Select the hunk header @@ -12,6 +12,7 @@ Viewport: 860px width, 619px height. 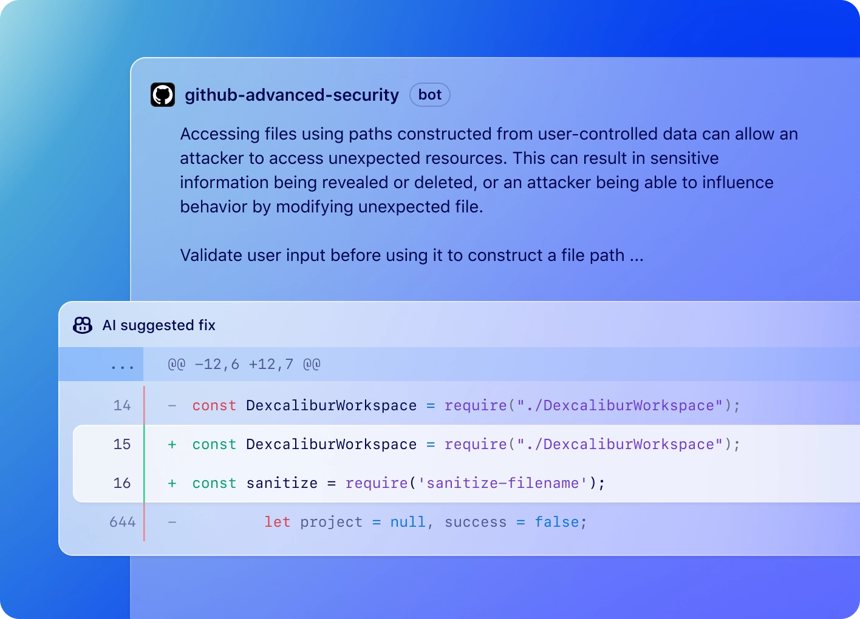[244, 365]
